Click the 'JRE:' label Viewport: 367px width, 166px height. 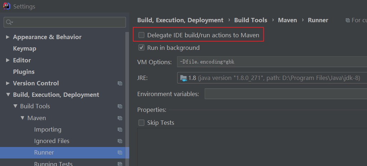[142, 78]
